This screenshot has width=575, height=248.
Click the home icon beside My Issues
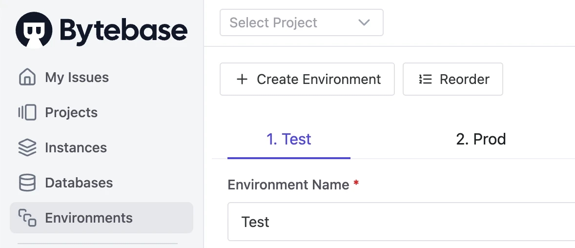27,78
